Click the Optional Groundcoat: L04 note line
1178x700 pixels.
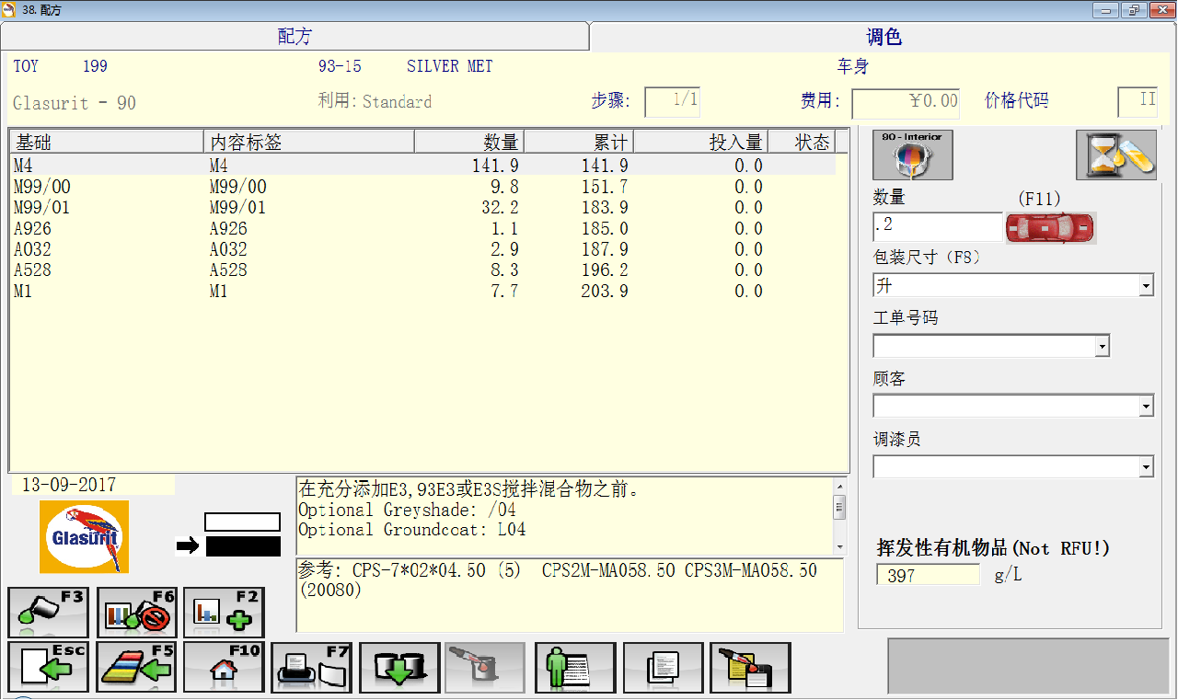coord(412,530)
